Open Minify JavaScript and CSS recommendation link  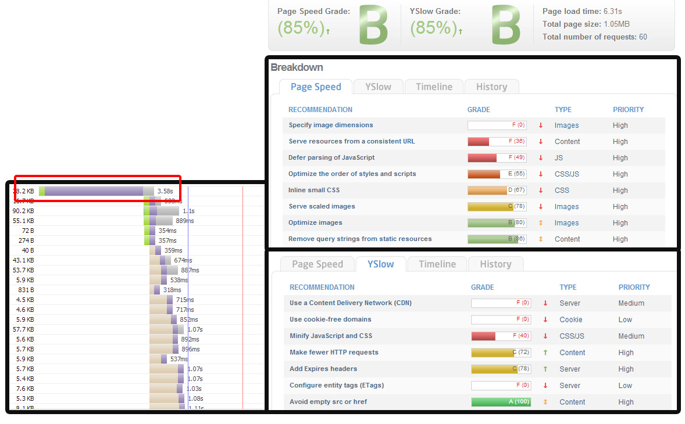(331, 336)
